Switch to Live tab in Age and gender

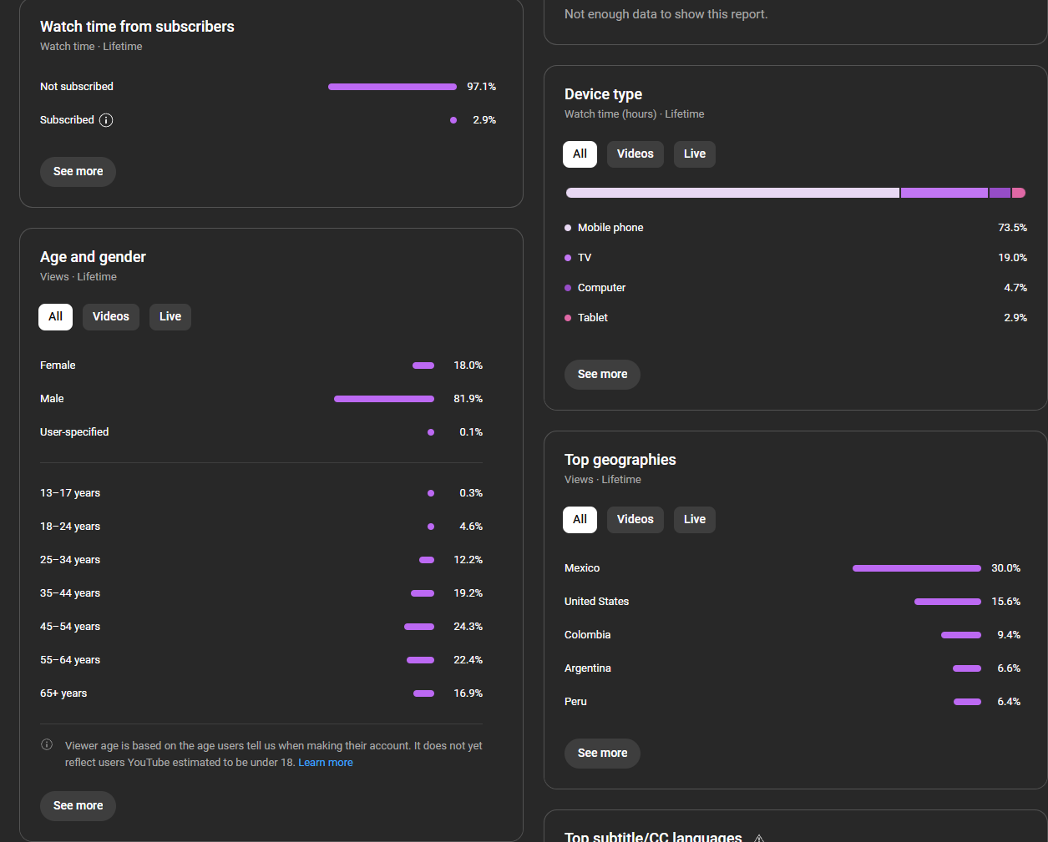tap(170, 317)
